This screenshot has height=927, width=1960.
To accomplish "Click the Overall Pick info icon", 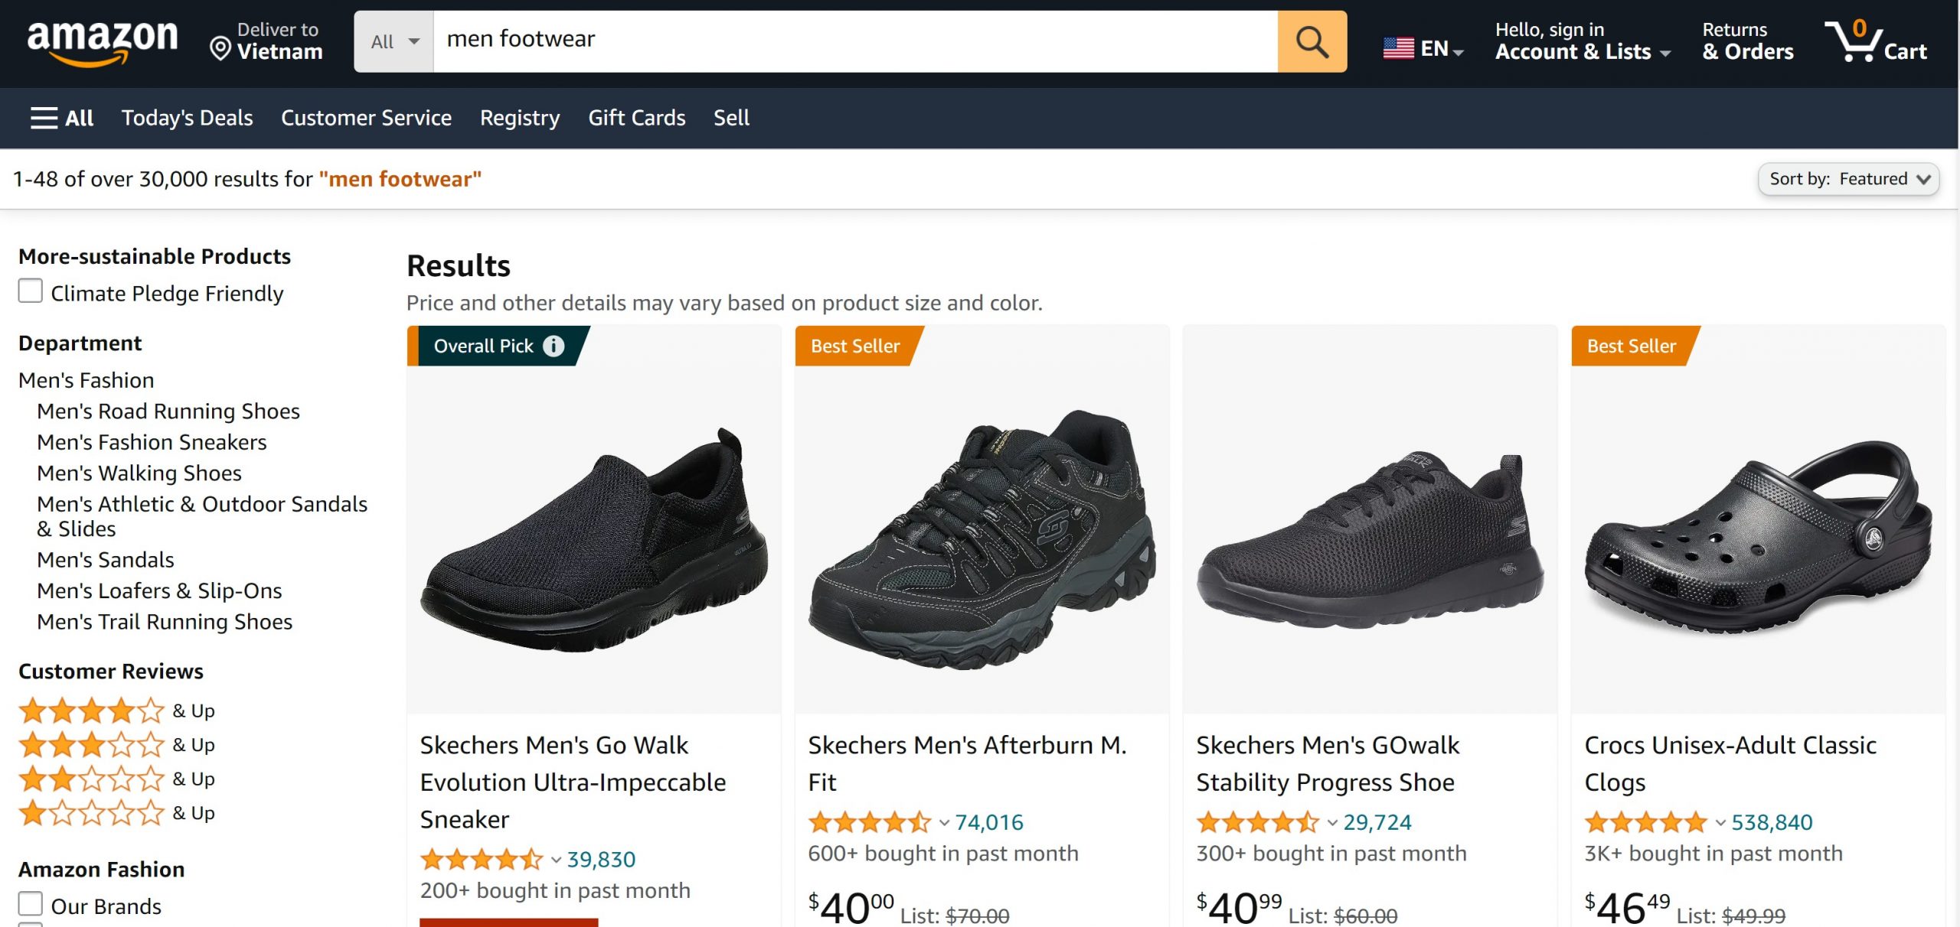I will coord(554,346).
